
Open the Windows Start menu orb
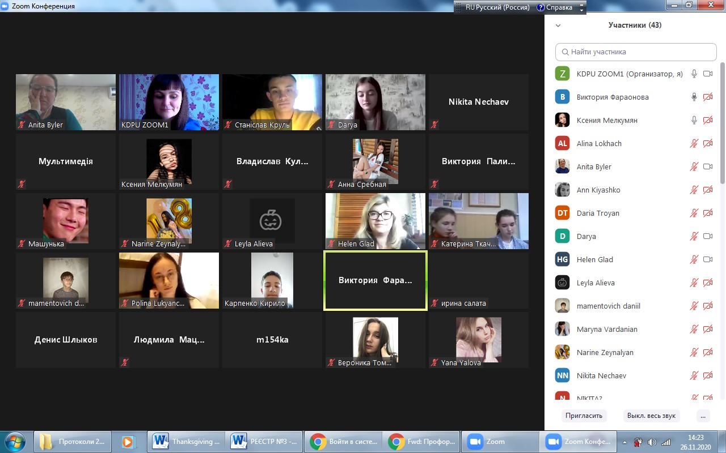[15, 442]
